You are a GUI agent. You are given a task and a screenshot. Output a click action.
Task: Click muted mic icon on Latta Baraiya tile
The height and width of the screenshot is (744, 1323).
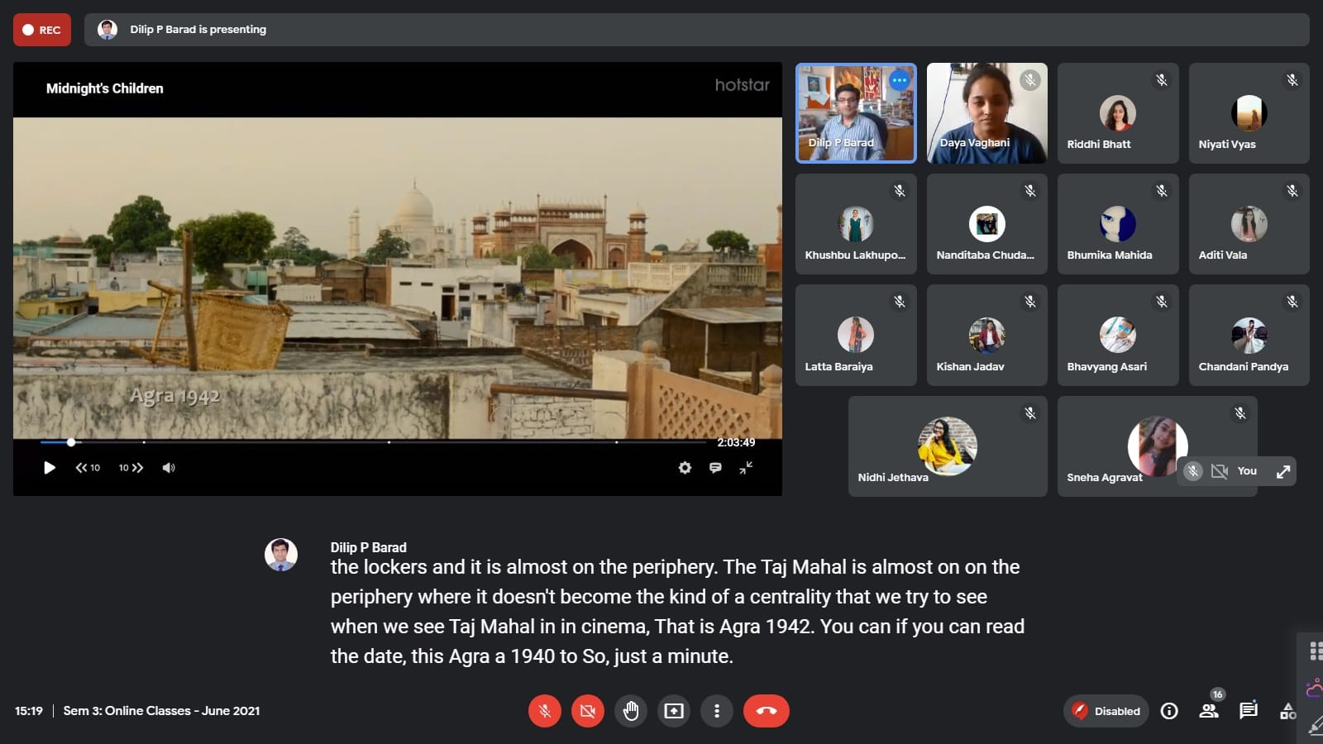click(x=900, y=302)
